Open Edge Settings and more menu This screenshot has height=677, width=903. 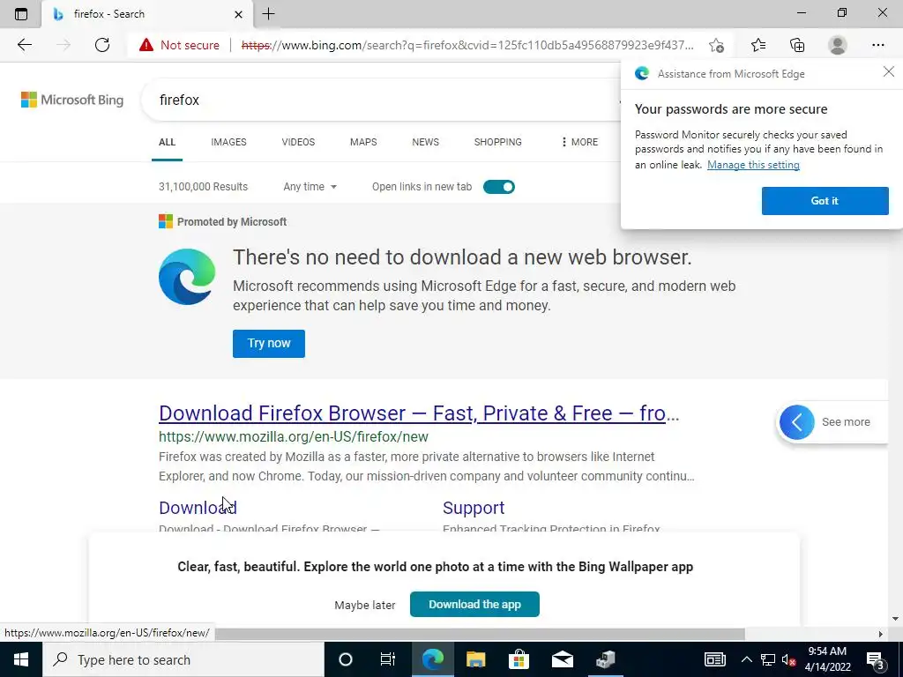click(x=877, y=45)
